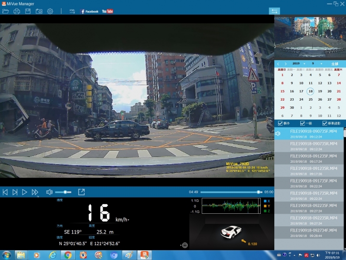Take a snapshot with the camera icon
Screen dimensions: 346x260
(x=39, y=11)
